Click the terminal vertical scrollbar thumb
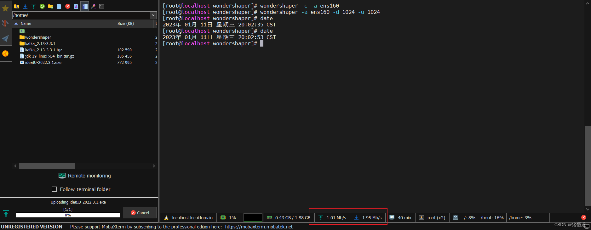This screenshot has width=591, height=230. pyautogui.click(x=588, y=166)
